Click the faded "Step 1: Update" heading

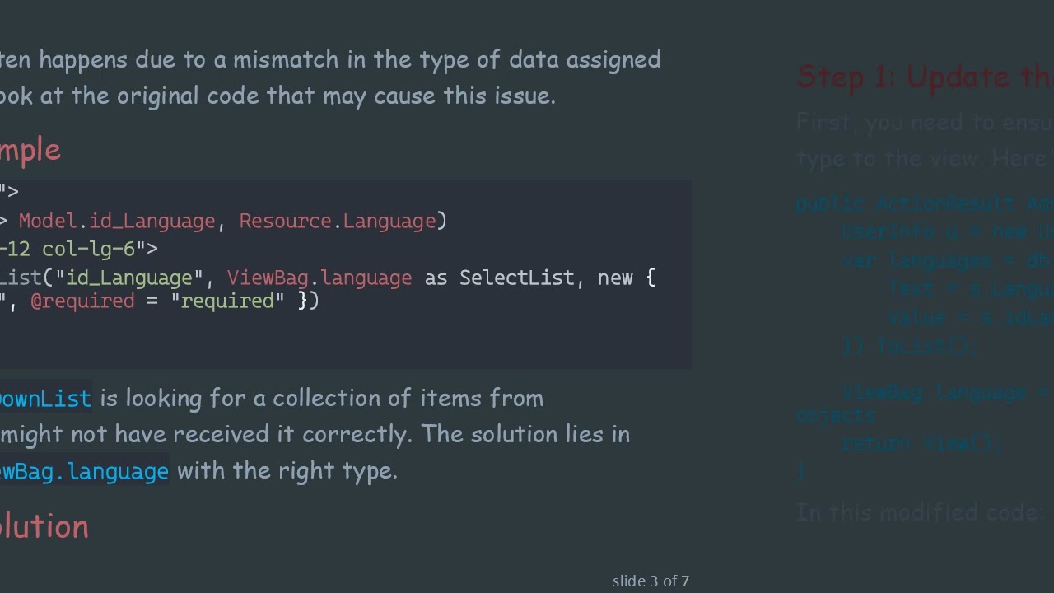tap(924, 77)
